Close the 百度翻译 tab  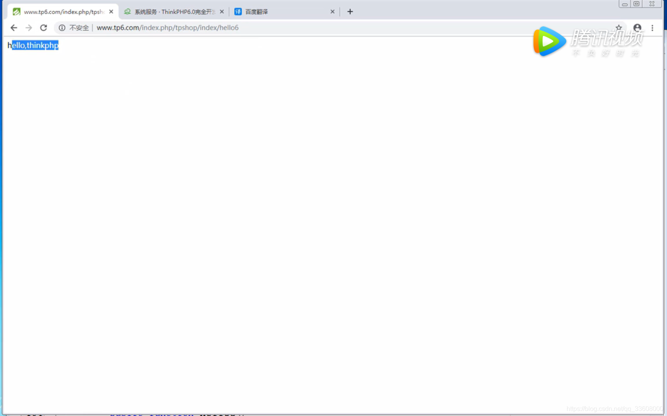pyautogui.click(x=333, y=11)
